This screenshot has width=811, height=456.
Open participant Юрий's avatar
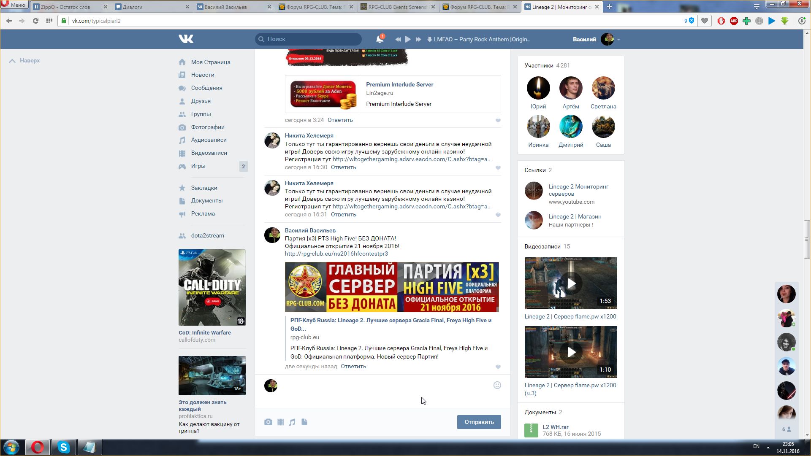coord(538,88)
